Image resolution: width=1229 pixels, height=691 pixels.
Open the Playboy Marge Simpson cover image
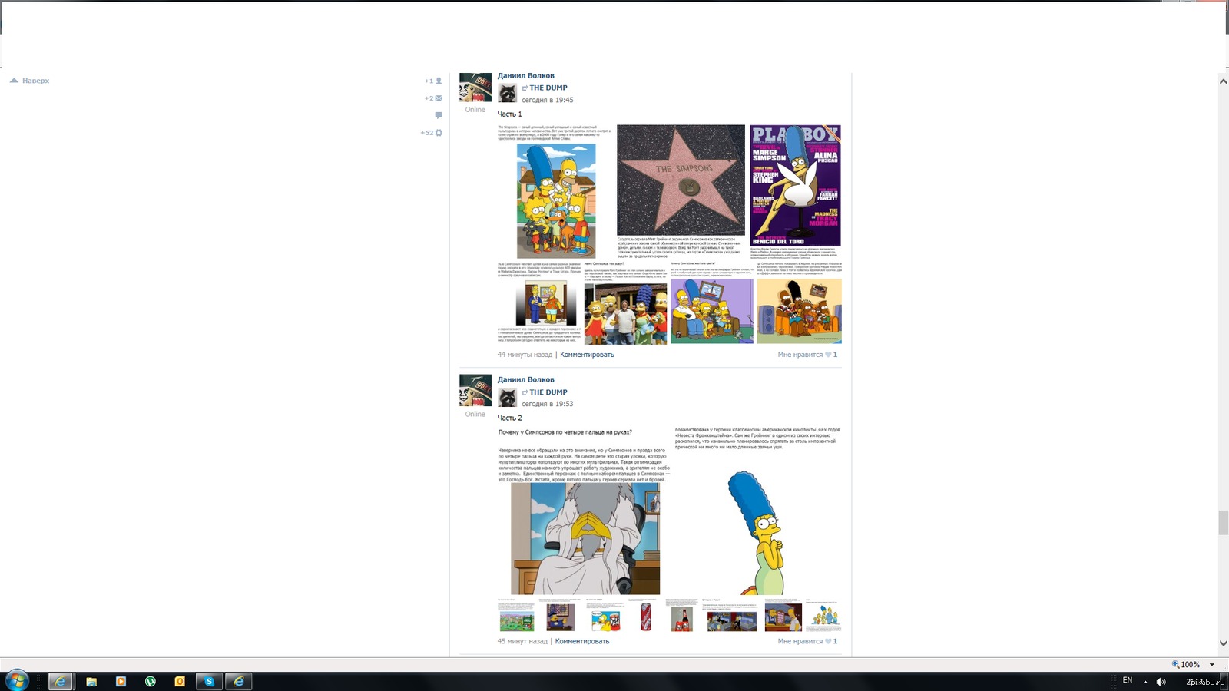pos(795,185)
